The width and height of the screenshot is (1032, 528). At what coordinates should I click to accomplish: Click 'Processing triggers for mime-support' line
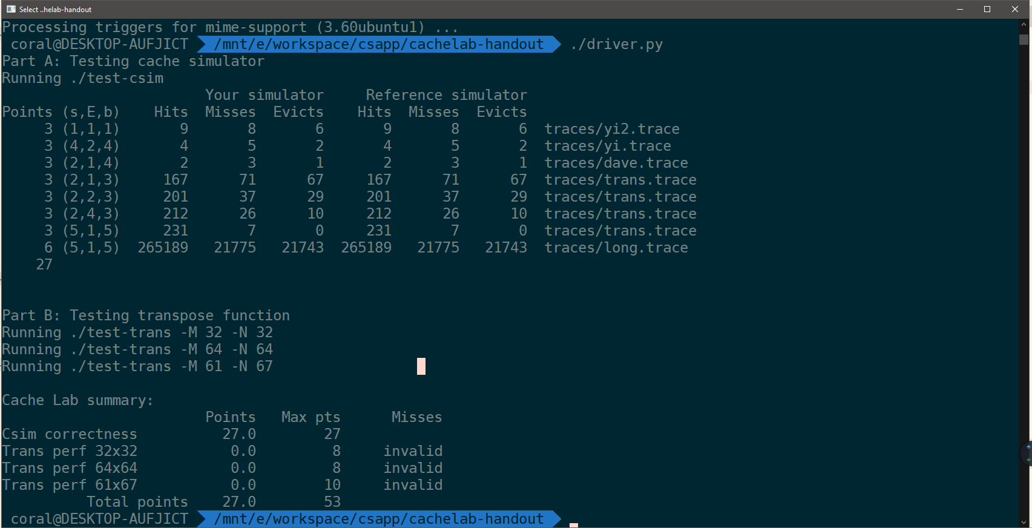(230, 27)
